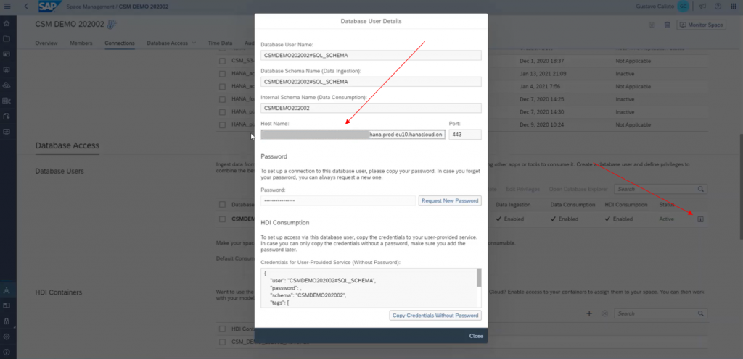The height and width of the screenshot is (359, 743).
Task: Open the notifications megaphone icon
Action: tap(702, 6)
